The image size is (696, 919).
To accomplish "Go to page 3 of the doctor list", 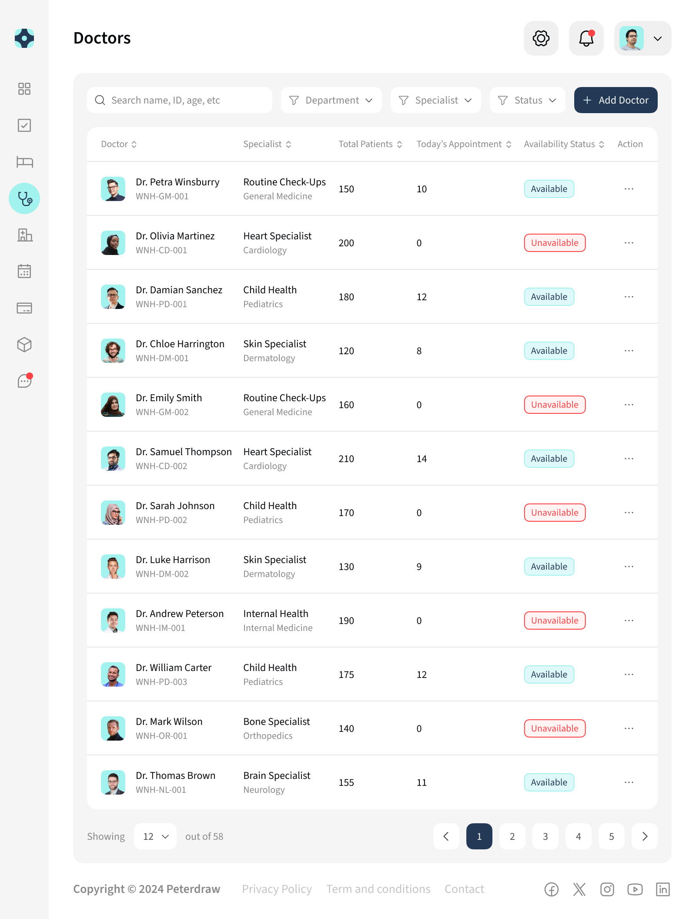I will pos(545,836).
